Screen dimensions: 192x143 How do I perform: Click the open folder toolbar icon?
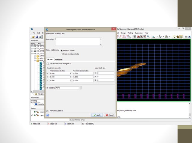tap(33, 37)
